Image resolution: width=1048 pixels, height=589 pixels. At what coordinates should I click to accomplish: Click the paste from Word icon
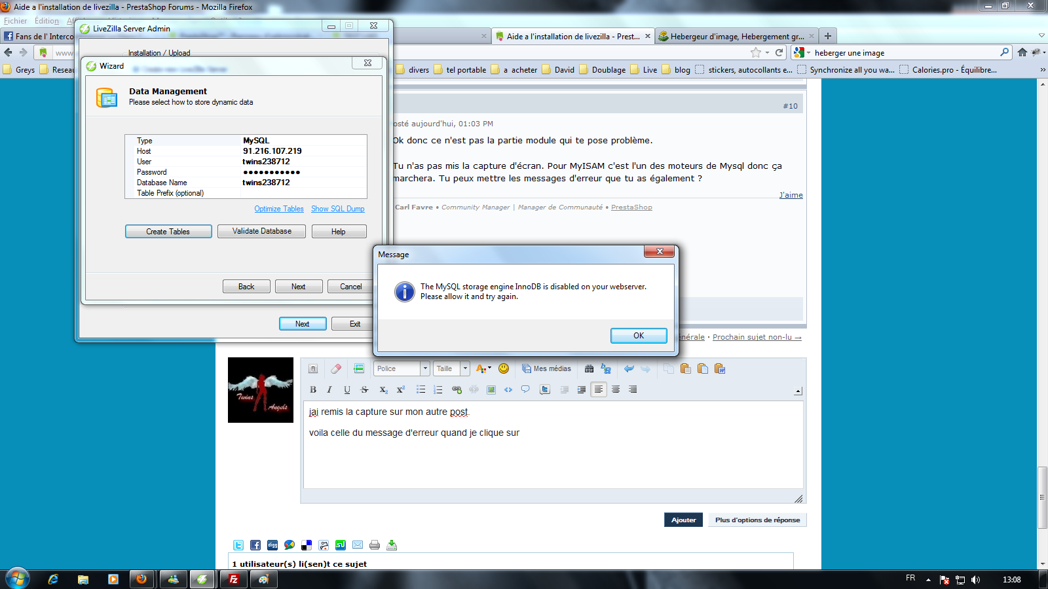click(720, 368)
